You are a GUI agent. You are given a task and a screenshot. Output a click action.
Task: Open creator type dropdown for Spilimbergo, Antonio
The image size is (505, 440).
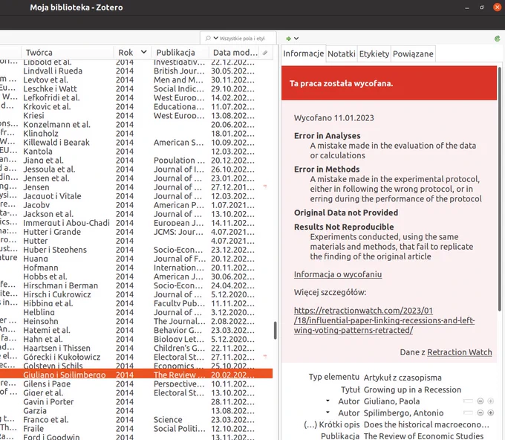(x=328, y=412)
